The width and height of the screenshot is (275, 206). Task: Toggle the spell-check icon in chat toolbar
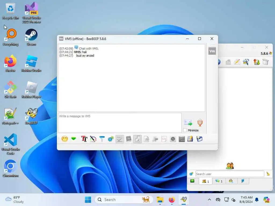pyautogui.click(x=120, y=139)
